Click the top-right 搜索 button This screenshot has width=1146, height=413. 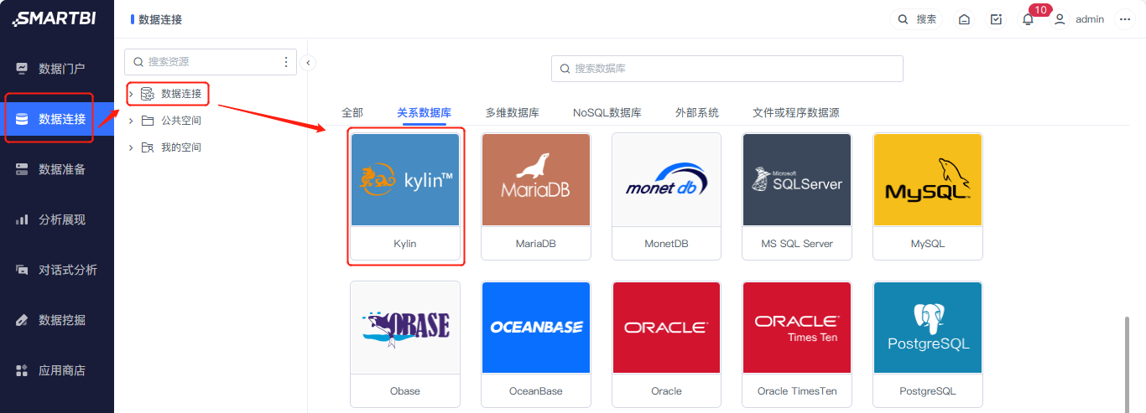pyautogui.click(x=916, y=19)
